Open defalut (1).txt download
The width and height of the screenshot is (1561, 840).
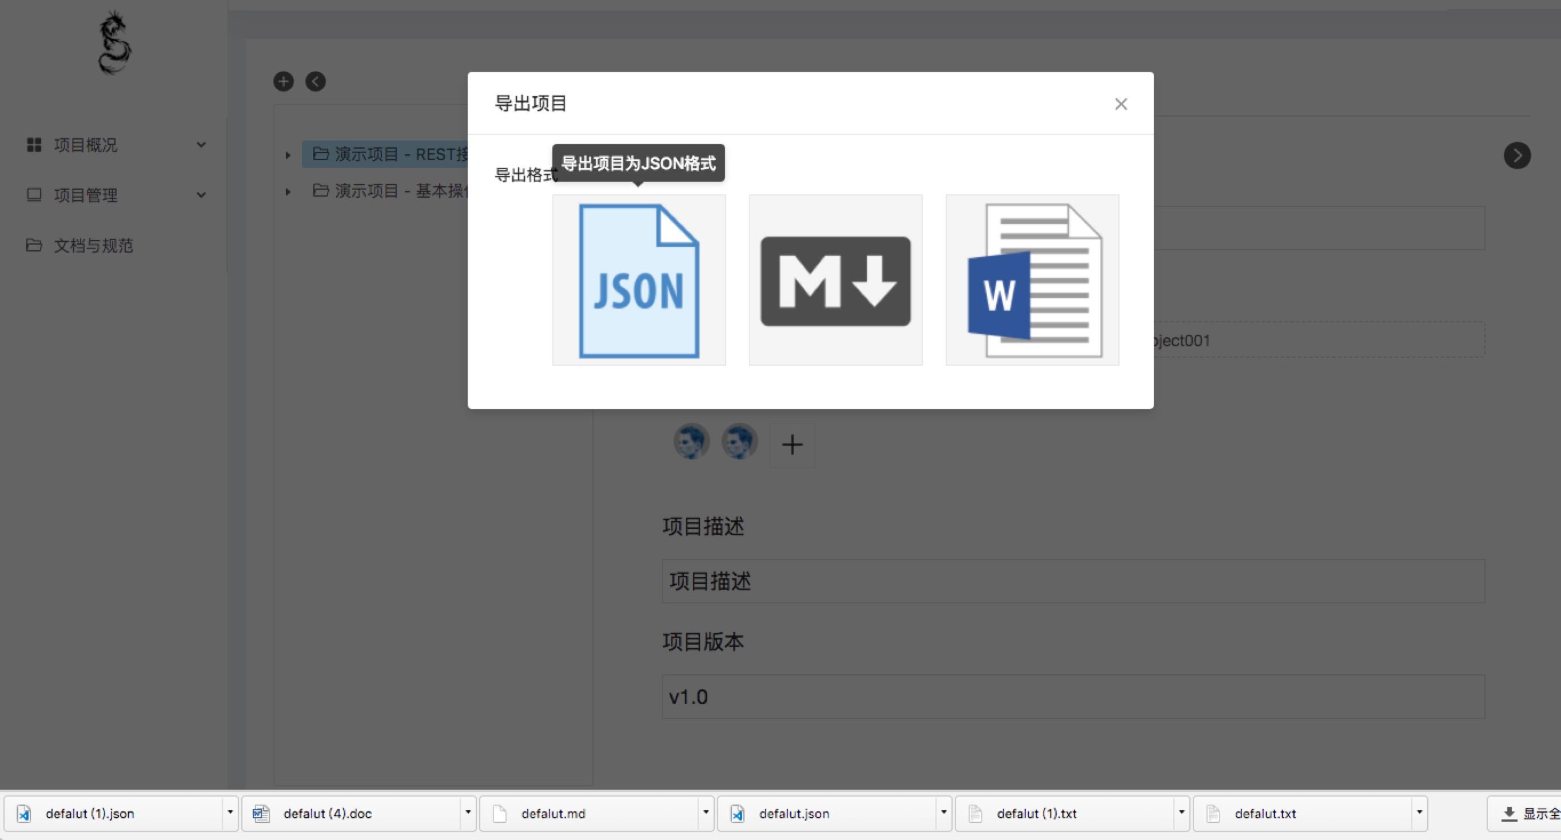1064,813
